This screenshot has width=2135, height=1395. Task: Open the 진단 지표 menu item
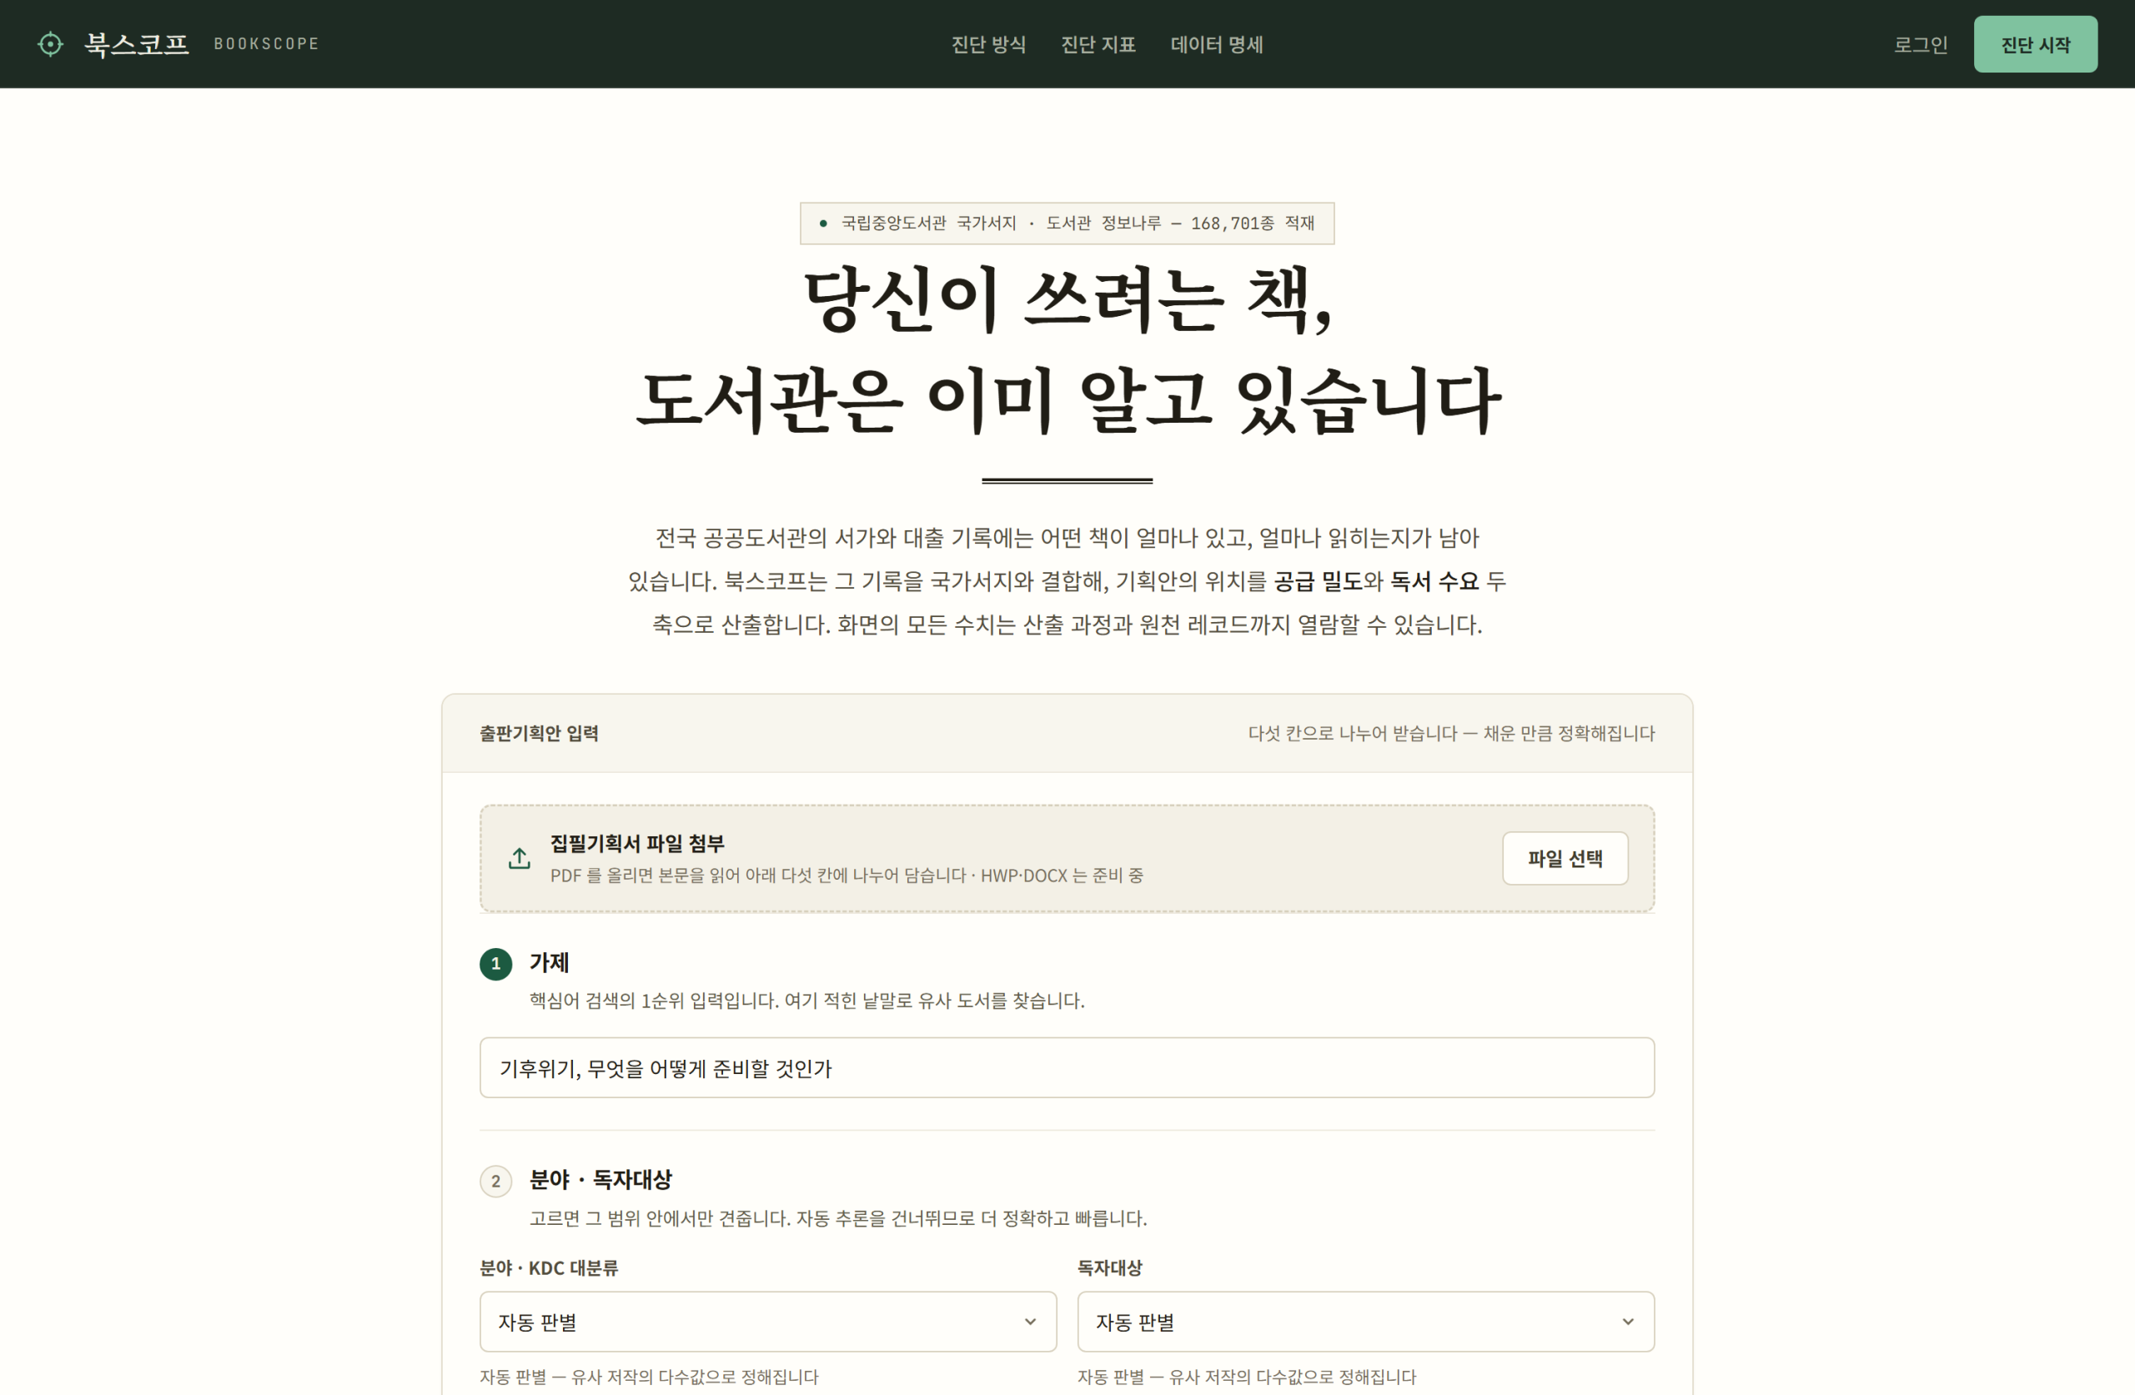click(1098, 44)
